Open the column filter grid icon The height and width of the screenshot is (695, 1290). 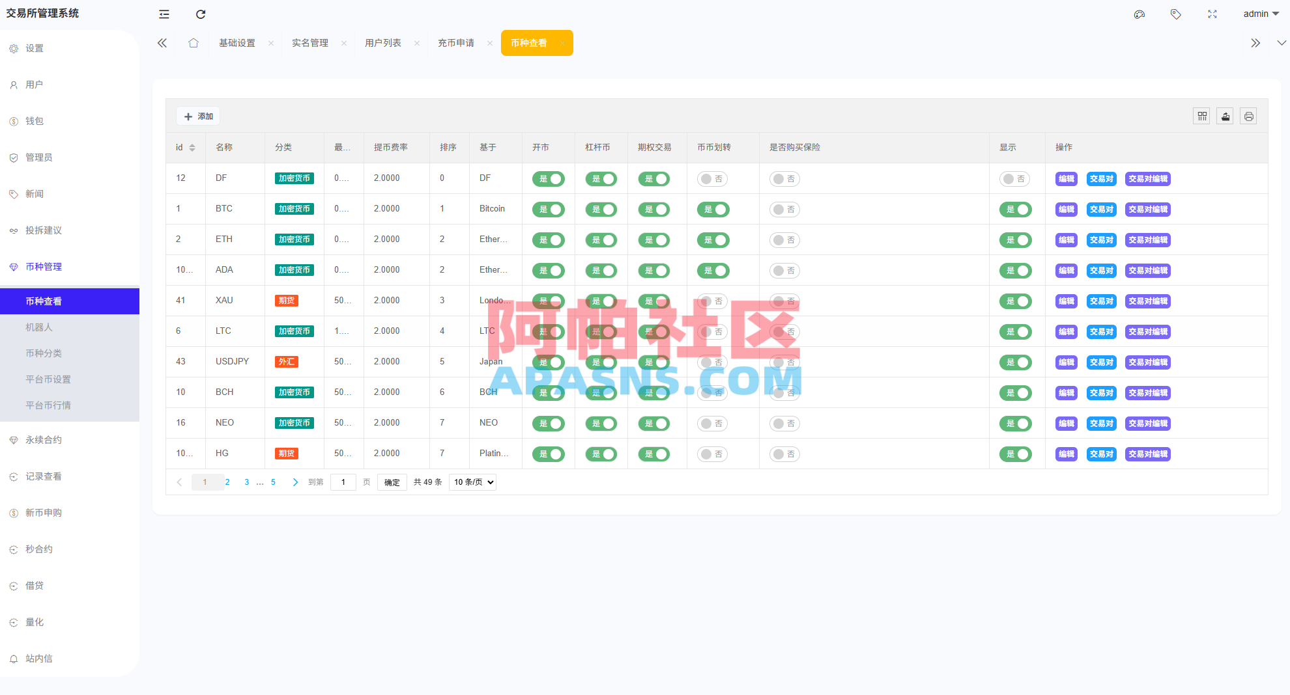[1202, 116]
